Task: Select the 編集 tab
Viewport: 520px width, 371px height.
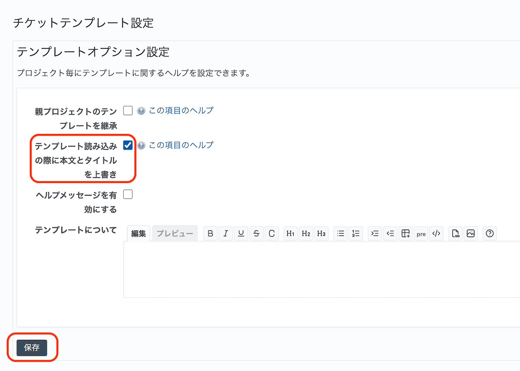Action: (139, 234)
